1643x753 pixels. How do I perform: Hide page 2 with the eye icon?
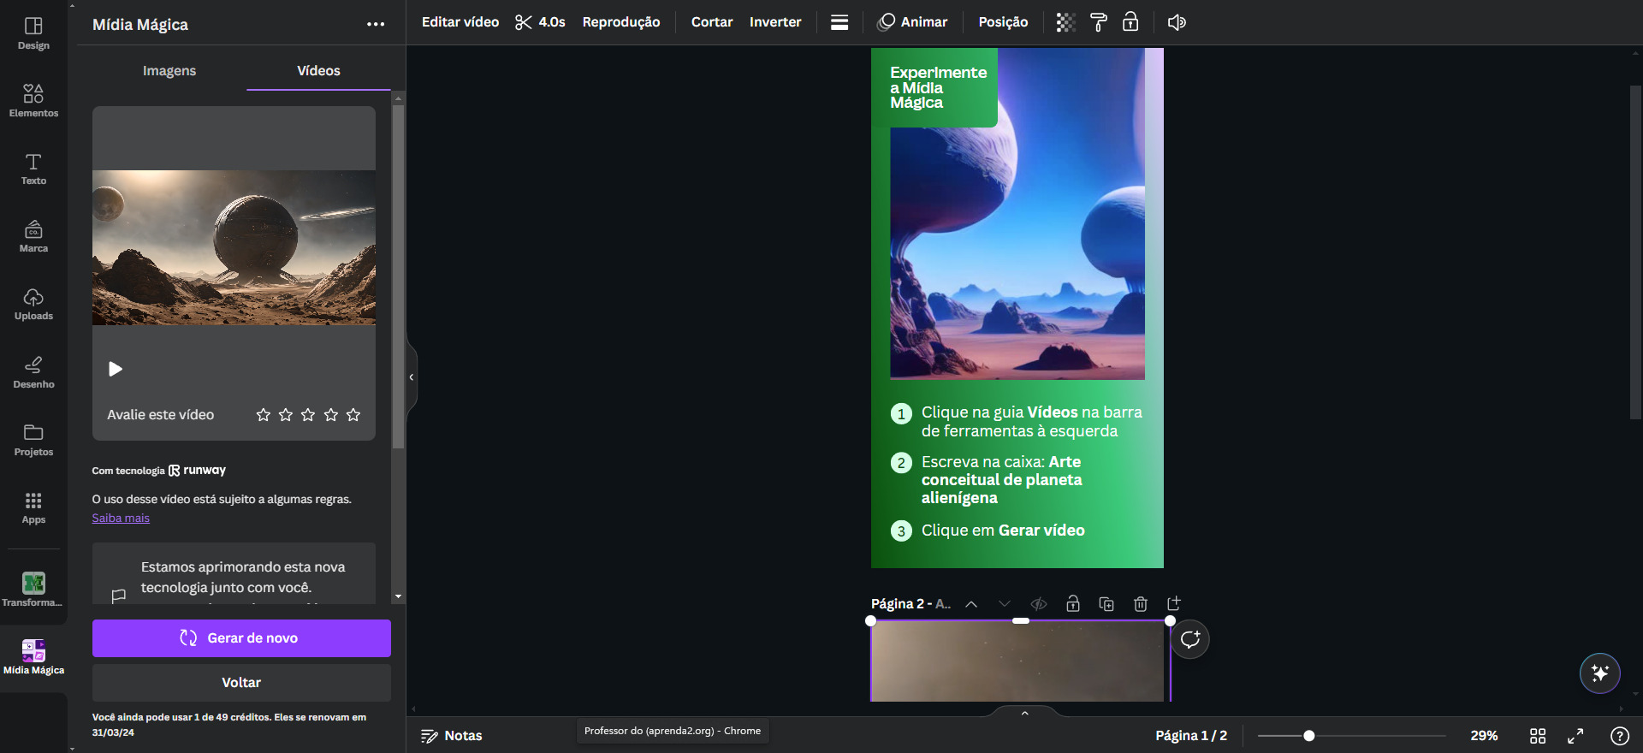pos(1039,604)
